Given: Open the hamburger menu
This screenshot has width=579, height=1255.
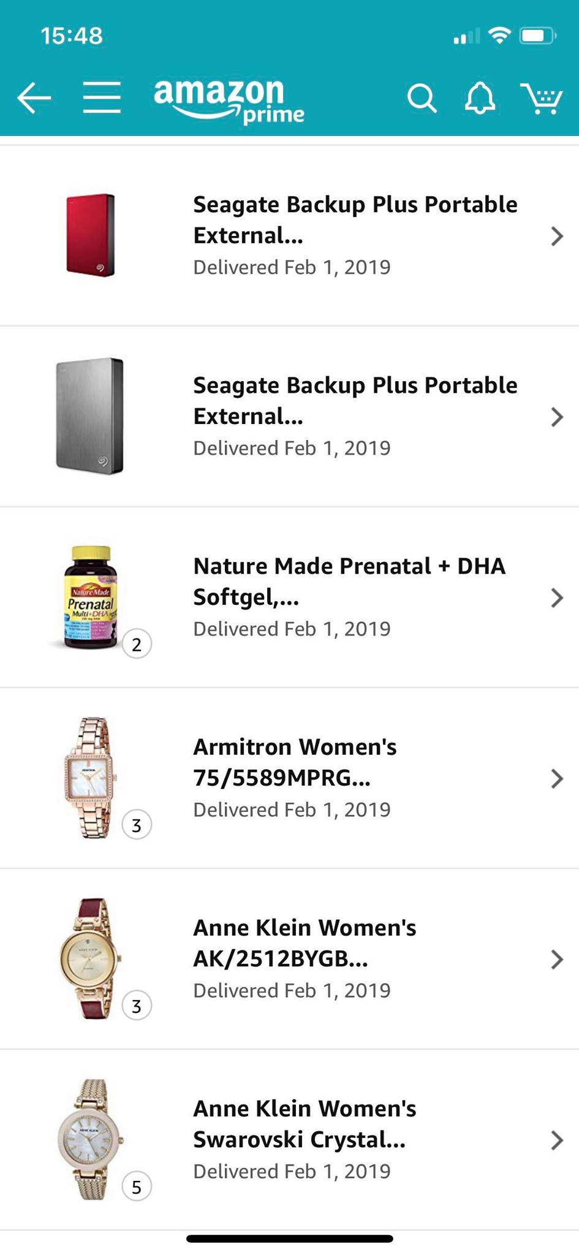Looking at the screenshot, I should coord(102,98).
